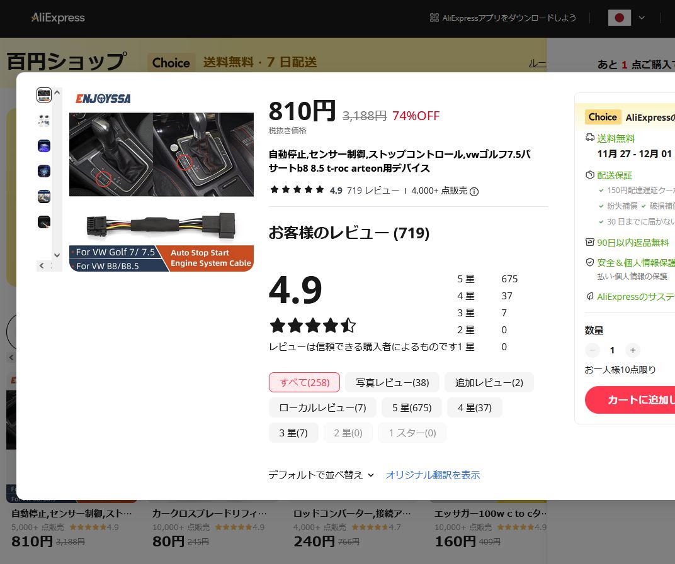Click the Choice badge in side panel

click(x=602, y=117)
